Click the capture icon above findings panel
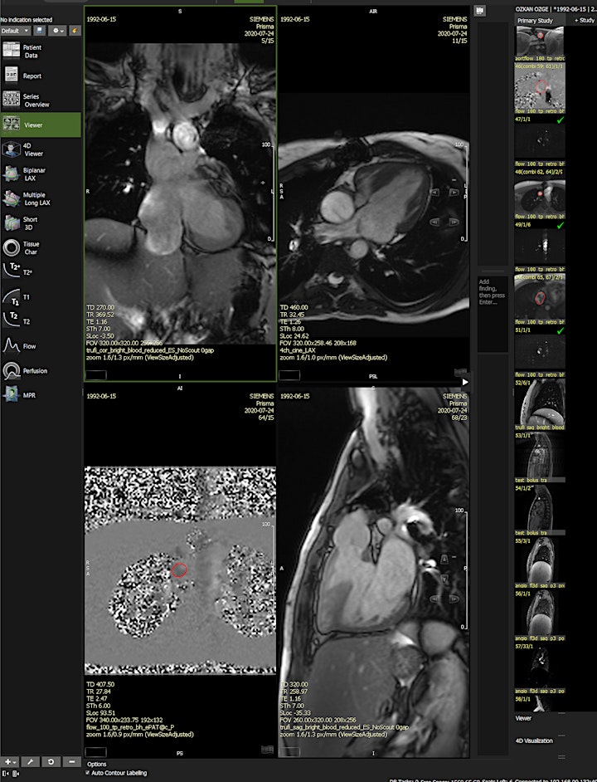Image resolution: width=597 pixels, height=782 pixels. 480,10
